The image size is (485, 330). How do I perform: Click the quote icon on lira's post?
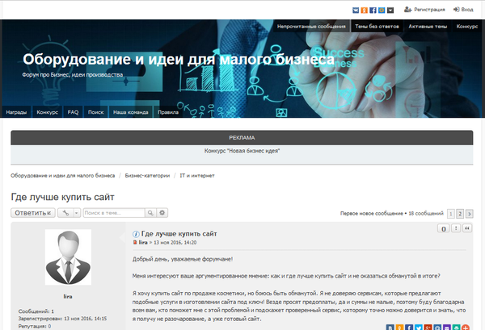pos(468,229)
